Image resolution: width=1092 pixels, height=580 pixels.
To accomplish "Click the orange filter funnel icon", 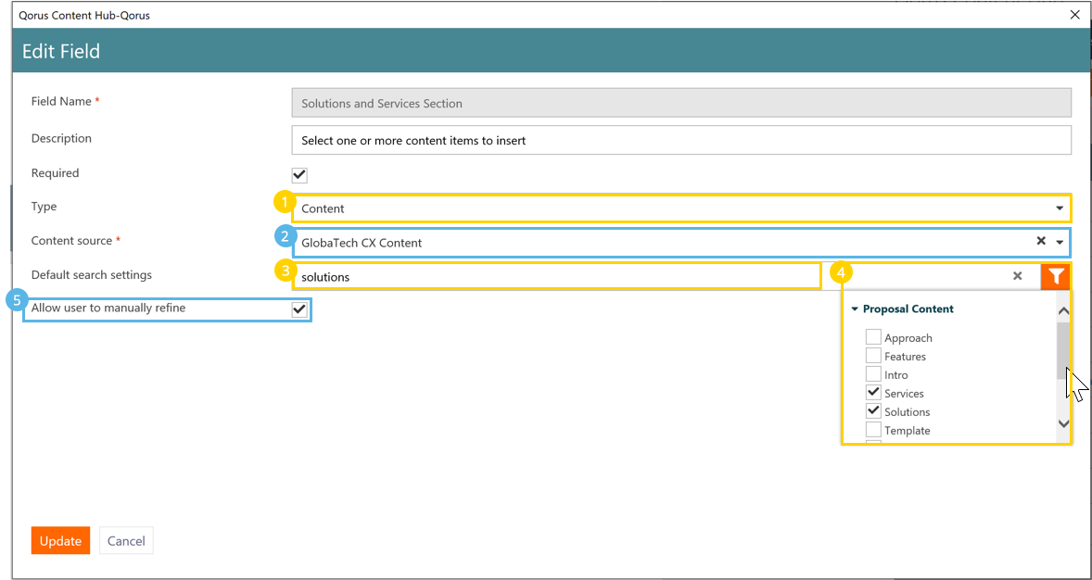I will (1056, 276).
